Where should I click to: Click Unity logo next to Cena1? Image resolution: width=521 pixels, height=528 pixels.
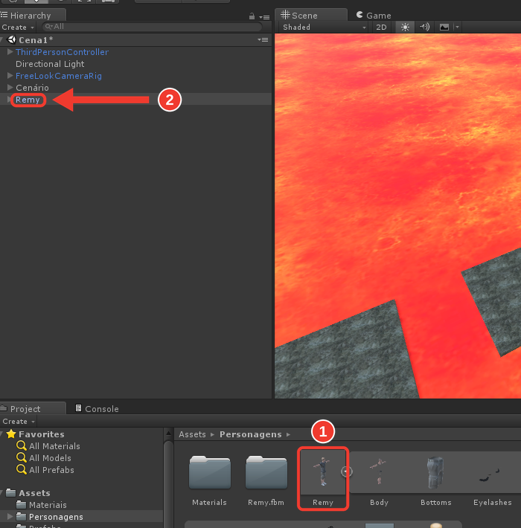click(12, 39)
